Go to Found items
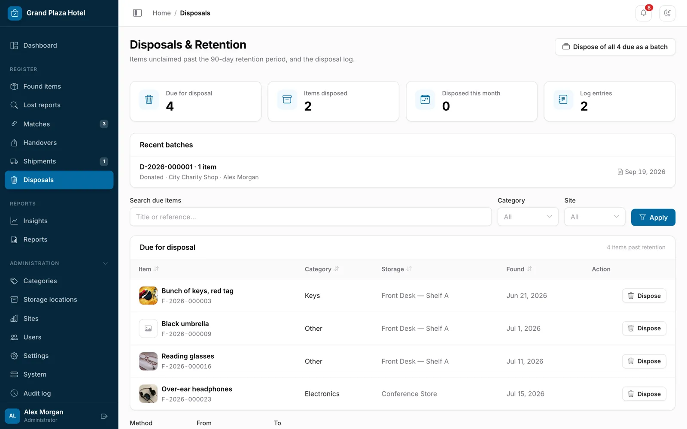Viewport: 687px width, 429px height. coord(59,86)
